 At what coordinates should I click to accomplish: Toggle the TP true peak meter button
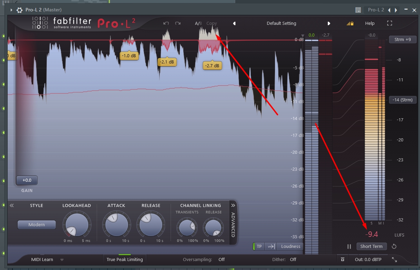(x=259, y=246)
